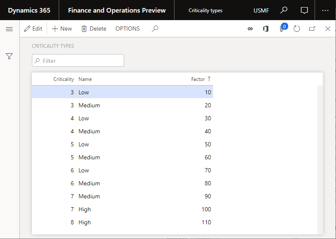Open the filter pane funnel icon
The height and width of the screenshot is (239, 336).
[9, 56]
